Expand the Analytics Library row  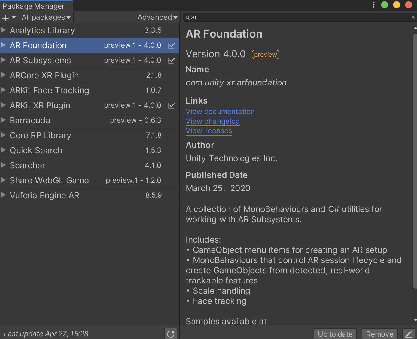pos(3,30)
